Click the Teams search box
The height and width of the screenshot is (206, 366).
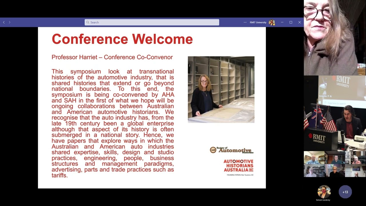pyautogui.click(x=152, y=22)
